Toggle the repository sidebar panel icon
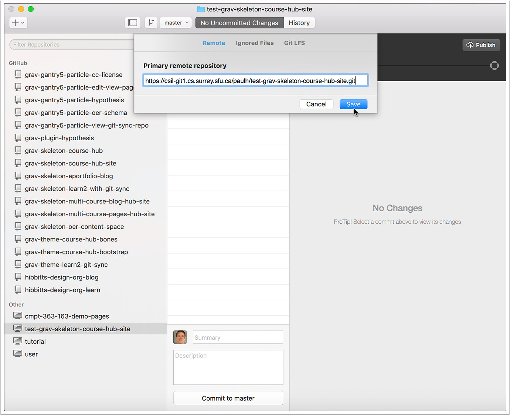The width and height of the screenshot is (510, 415). (132, 23)
